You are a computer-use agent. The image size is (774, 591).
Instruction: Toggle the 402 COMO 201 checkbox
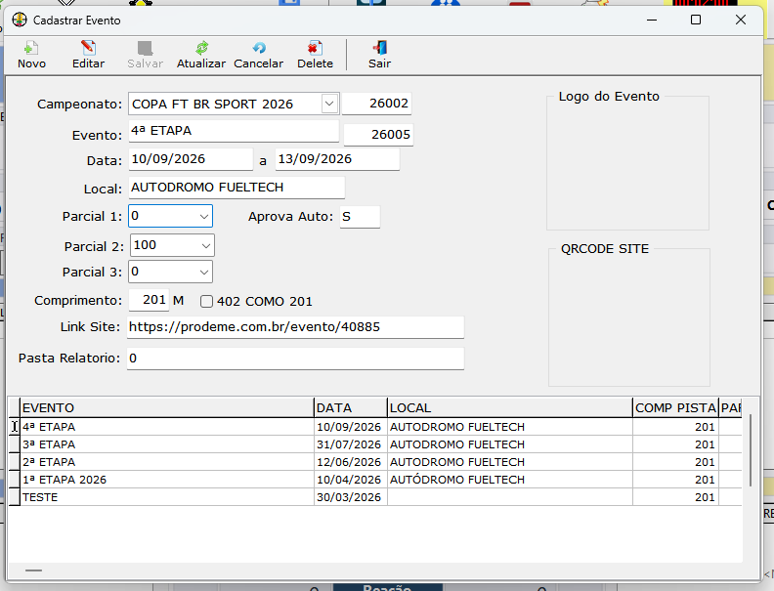206,302
